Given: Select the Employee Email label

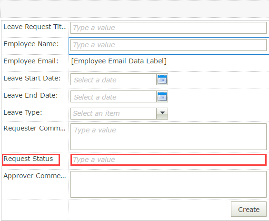Looking at the screenshot, I should point(31,61).
